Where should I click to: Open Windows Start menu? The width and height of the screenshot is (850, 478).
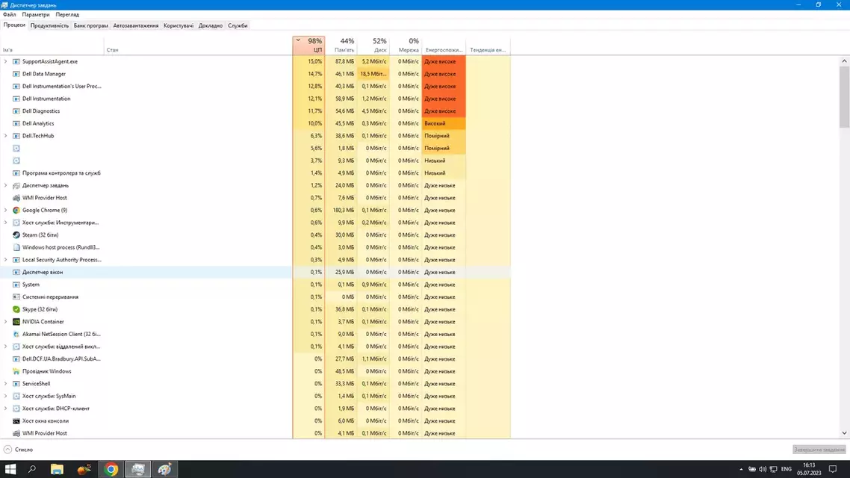(x=10, y=469)
